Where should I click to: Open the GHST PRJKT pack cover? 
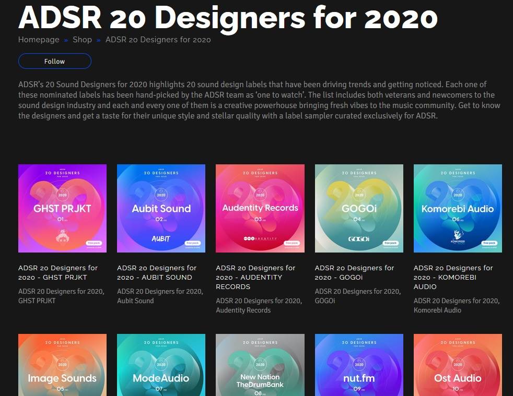62,208
